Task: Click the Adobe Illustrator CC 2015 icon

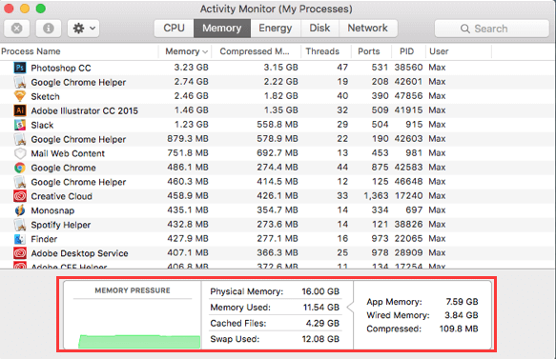Action: 20,110
